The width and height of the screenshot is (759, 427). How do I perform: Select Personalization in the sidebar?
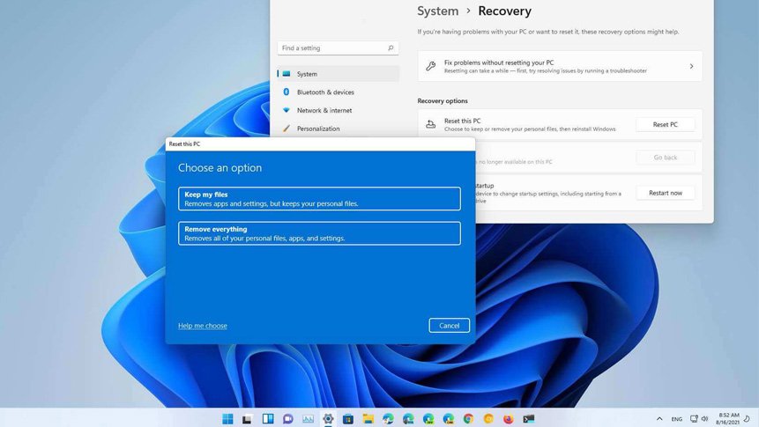tap(318, 129)
